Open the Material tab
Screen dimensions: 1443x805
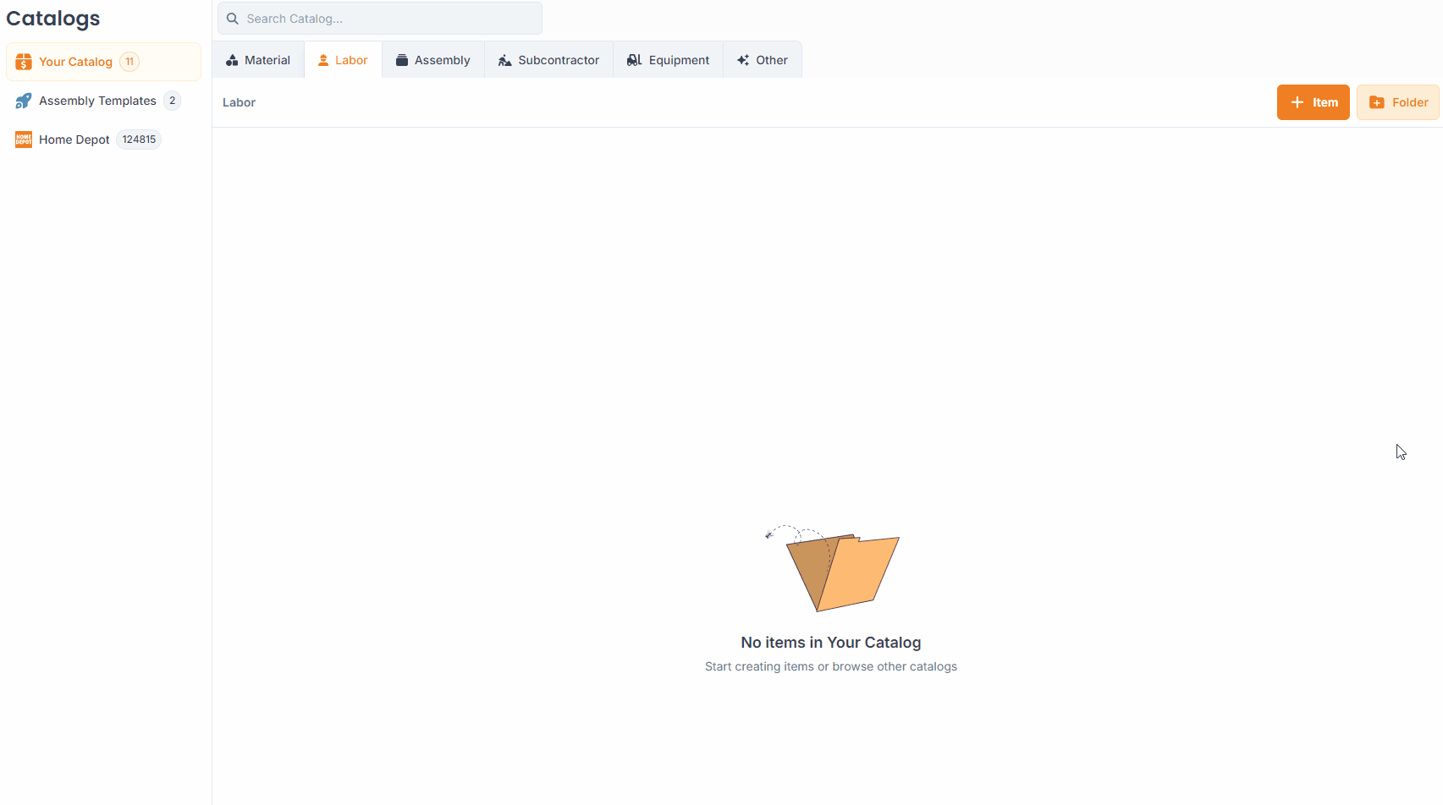tap(258, 59)
